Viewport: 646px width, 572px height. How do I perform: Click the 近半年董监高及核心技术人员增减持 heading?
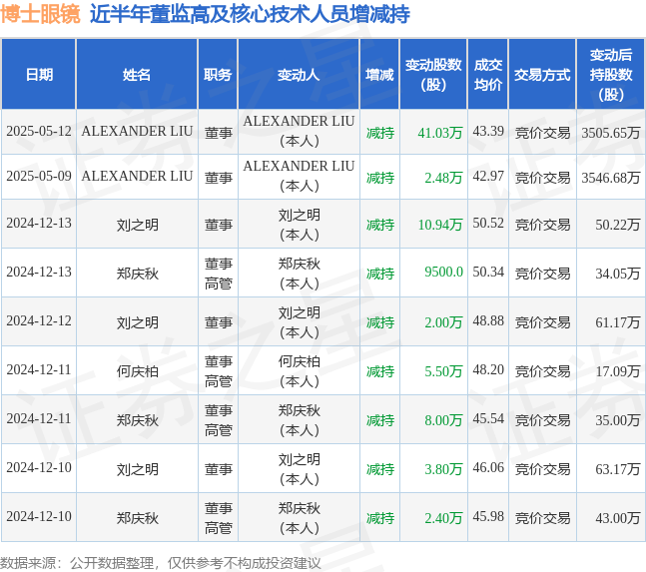click(x=250, y=14)
